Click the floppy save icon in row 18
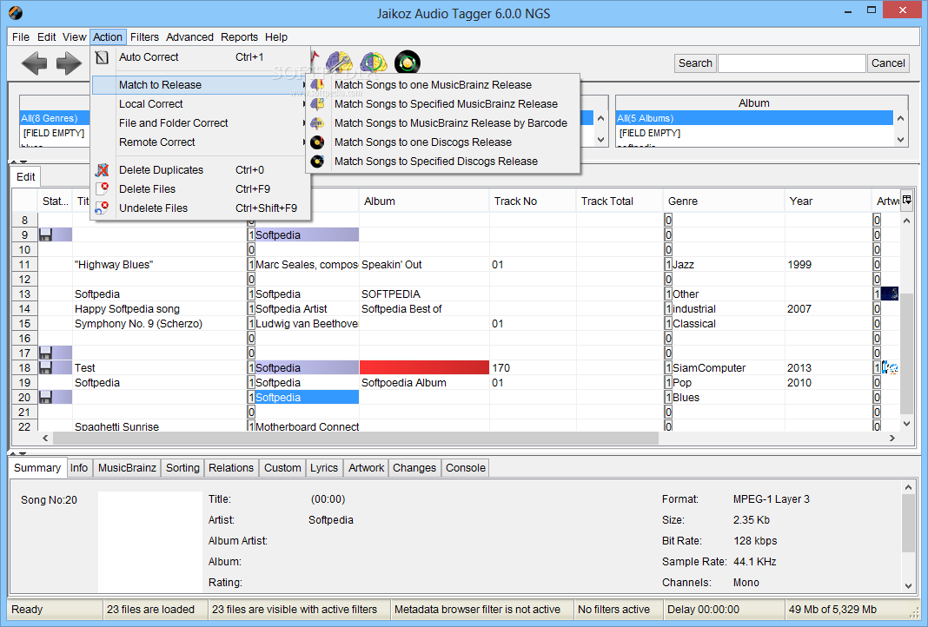 tap(45, 368)
